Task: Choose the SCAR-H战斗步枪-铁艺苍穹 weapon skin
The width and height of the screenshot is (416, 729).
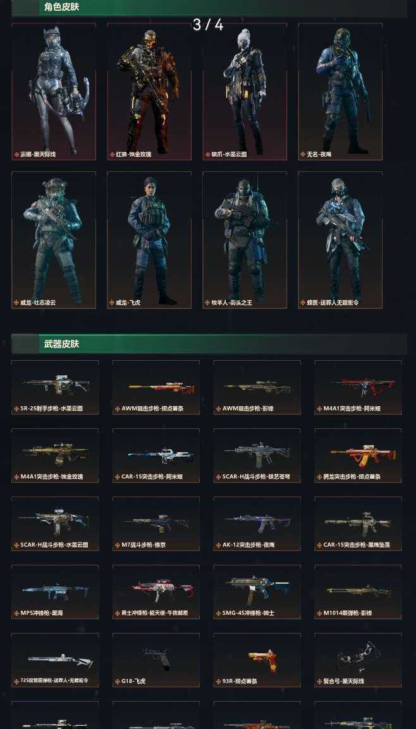Action: coord(257,455)
